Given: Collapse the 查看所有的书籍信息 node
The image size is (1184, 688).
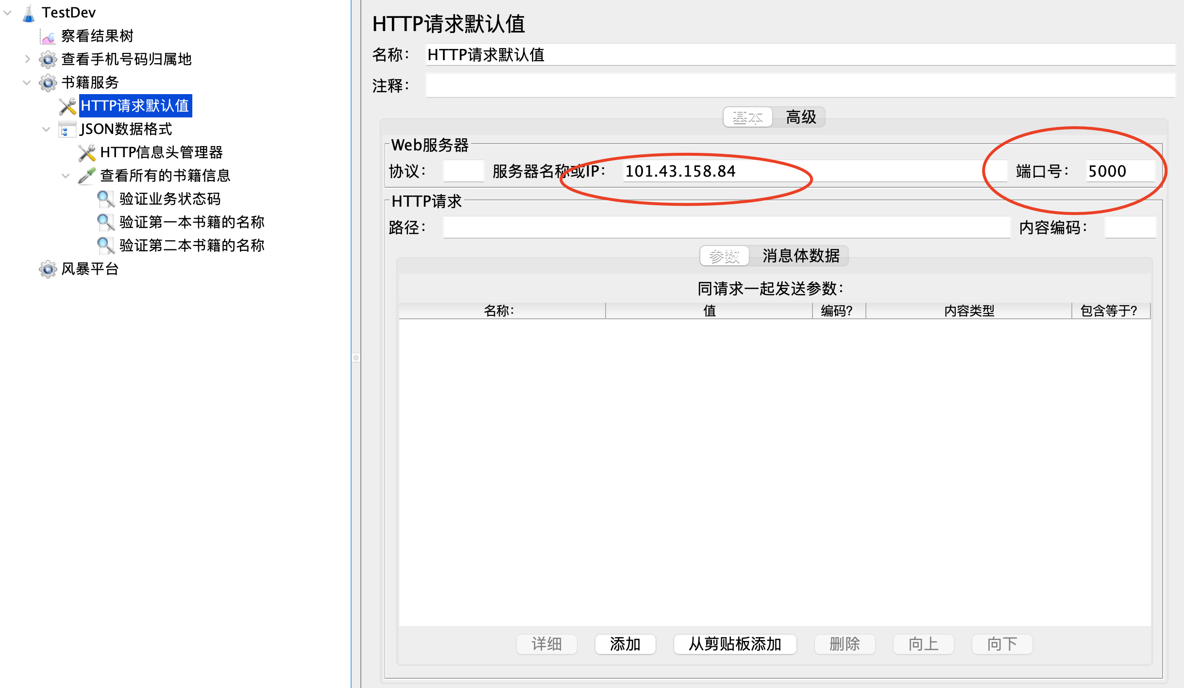Looking at the screenshot, I should (x=66, y=176).
